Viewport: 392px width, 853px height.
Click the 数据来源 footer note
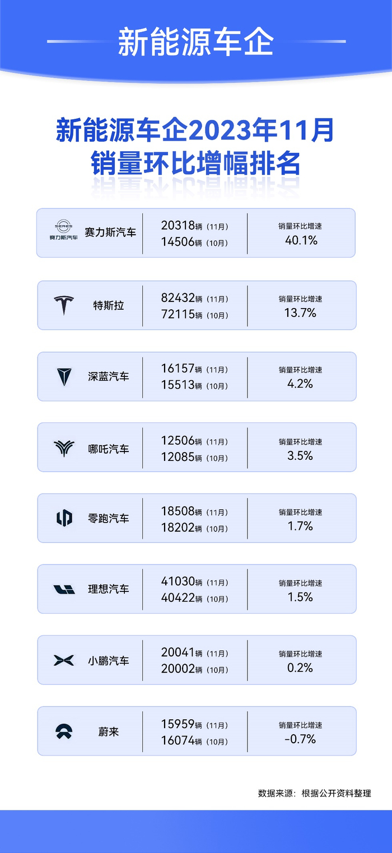point(314,793)
